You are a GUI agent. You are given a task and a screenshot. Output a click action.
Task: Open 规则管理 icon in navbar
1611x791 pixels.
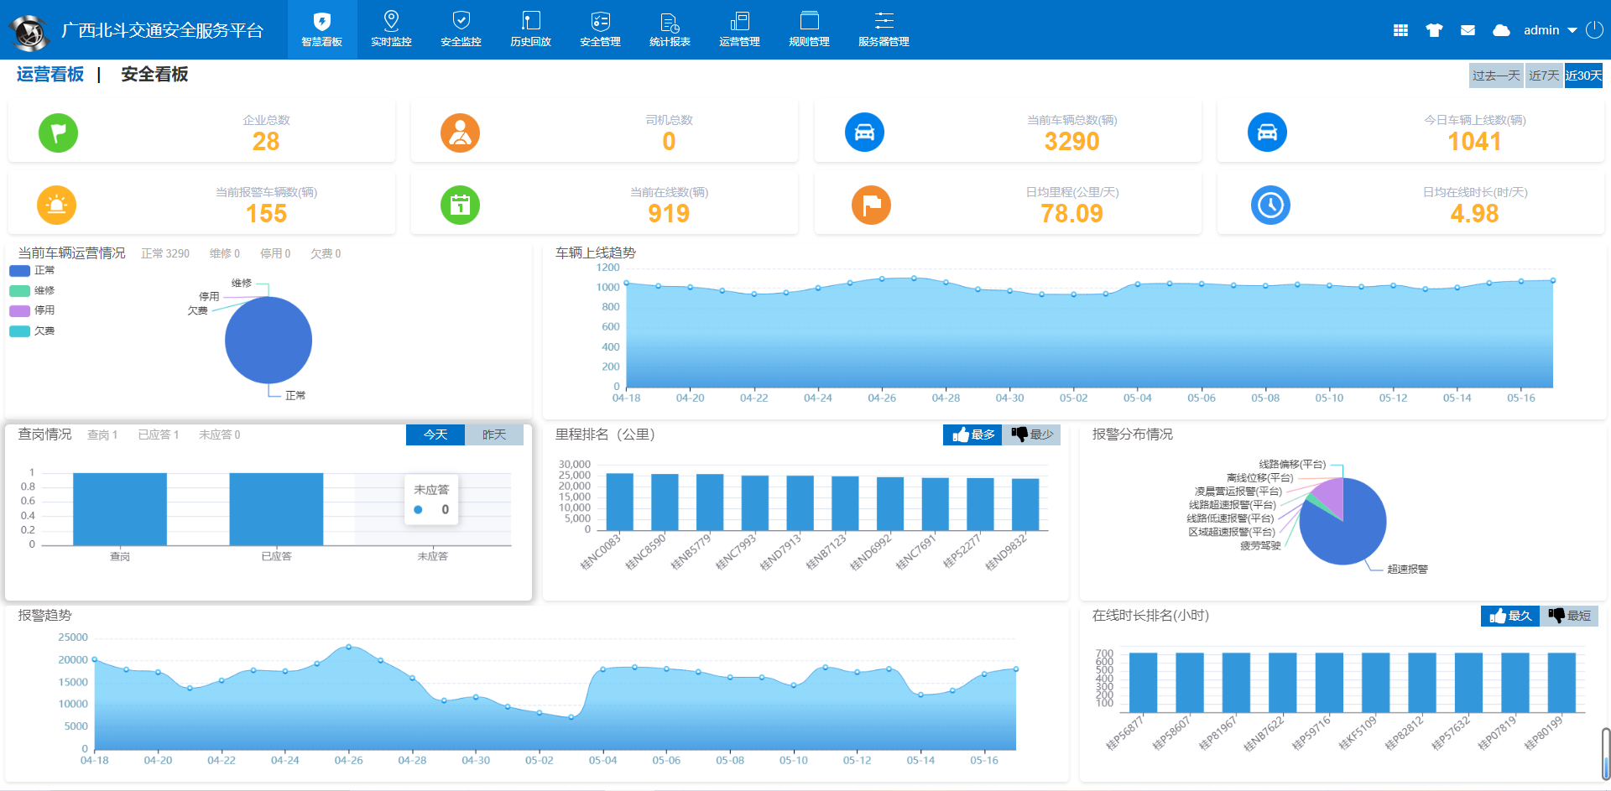click(809, 21)
